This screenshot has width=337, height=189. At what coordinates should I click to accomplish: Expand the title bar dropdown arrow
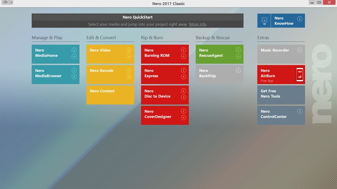pyautogui.click(x=11, y=3)
